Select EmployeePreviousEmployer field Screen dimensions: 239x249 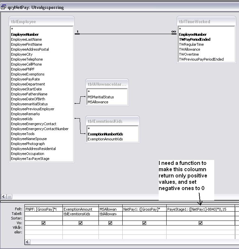(42, 109)
